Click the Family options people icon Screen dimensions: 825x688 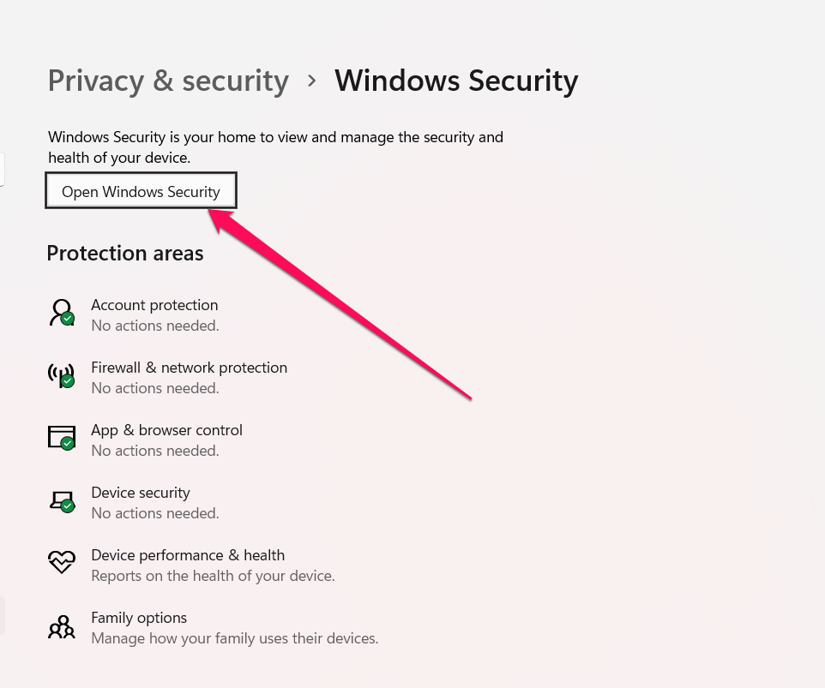click(62, 627)
